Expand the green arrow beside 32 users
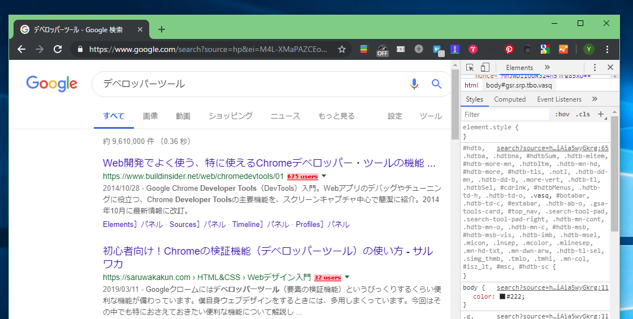The width and height of the screenshot is (633, 319). [x=347, y=277]
